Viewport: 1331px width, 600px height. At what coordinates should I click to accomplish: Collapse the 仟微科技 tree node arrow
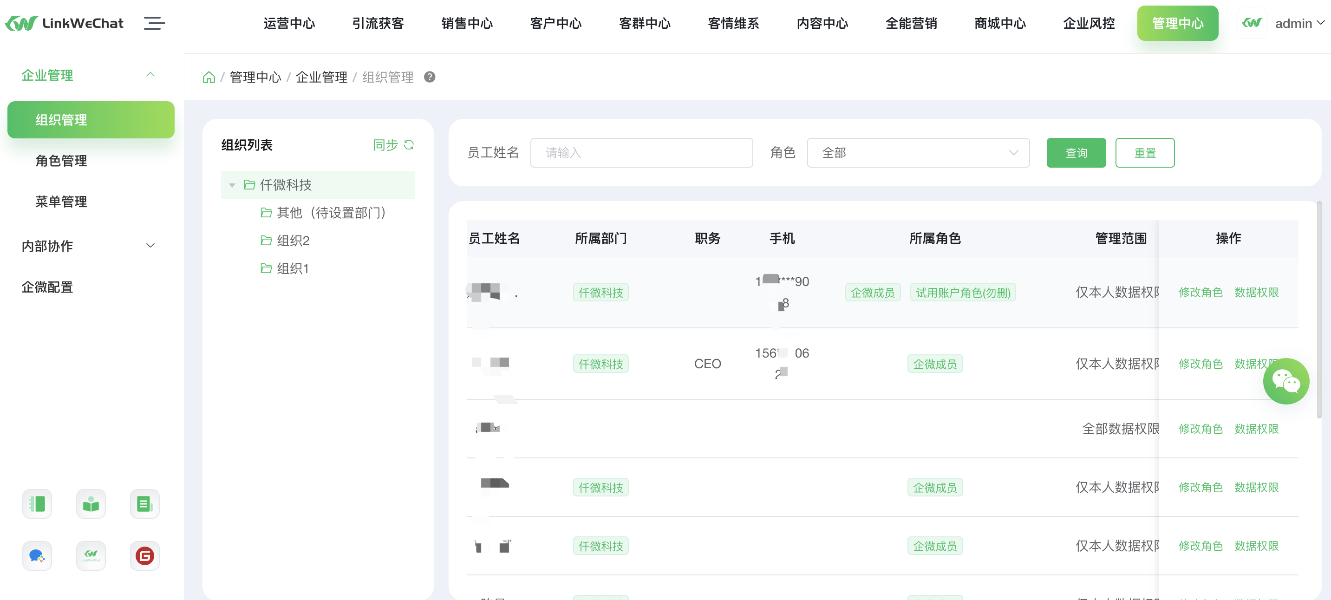[x=232, y=185]
